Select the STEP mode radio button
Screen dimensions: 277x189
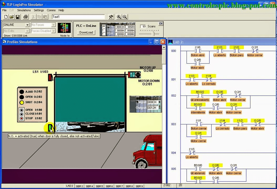click(104, 30)
